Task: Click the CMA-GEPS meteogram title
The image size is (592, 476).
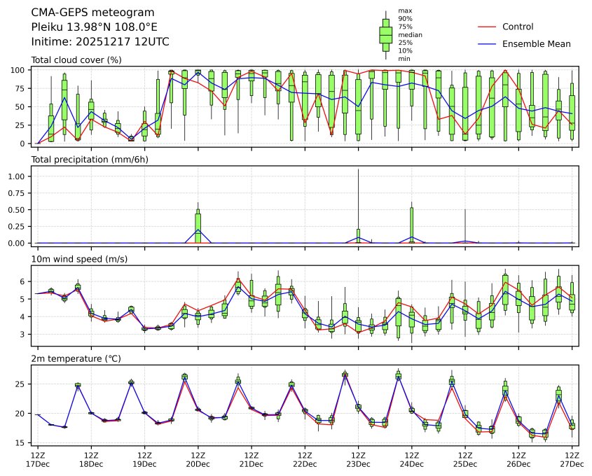Action: point(83,13)
